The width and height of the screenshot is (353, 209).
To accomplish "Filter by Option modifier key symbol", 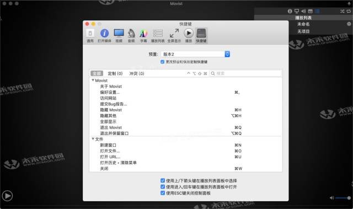I will 194,73.
